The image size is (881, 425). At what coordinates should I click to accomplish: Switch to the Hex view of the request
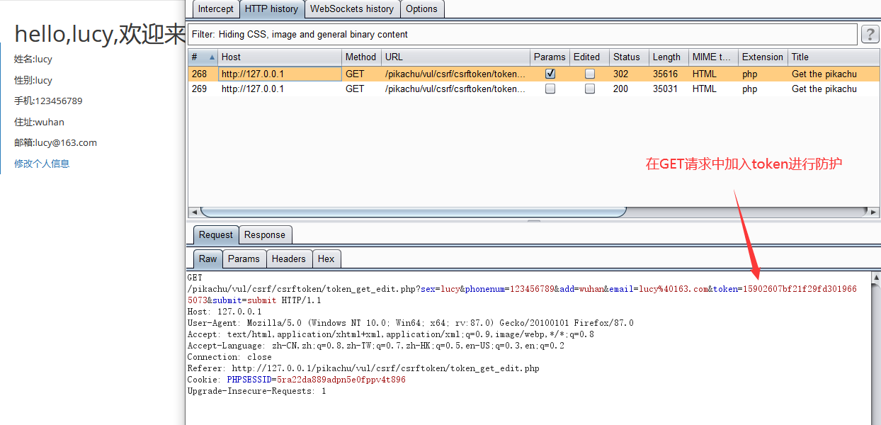pyautogui.click(x=326, y=259)
